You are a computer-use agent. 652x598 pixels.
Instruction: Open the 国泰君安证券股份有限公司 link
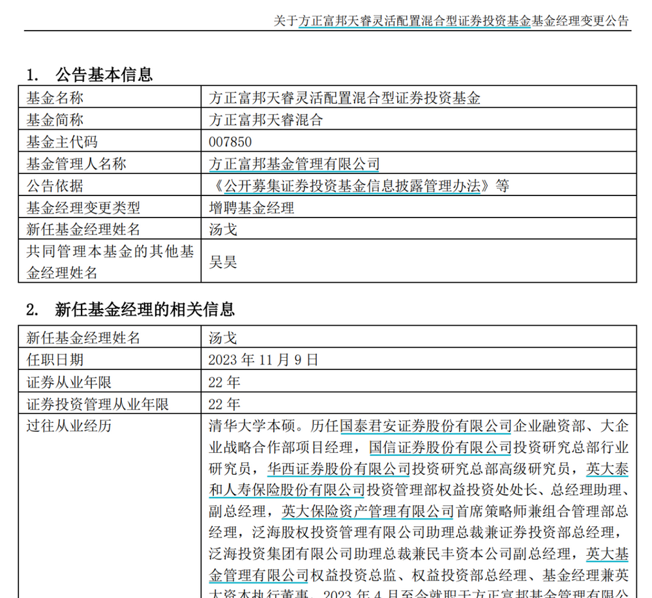click(426, 426)
